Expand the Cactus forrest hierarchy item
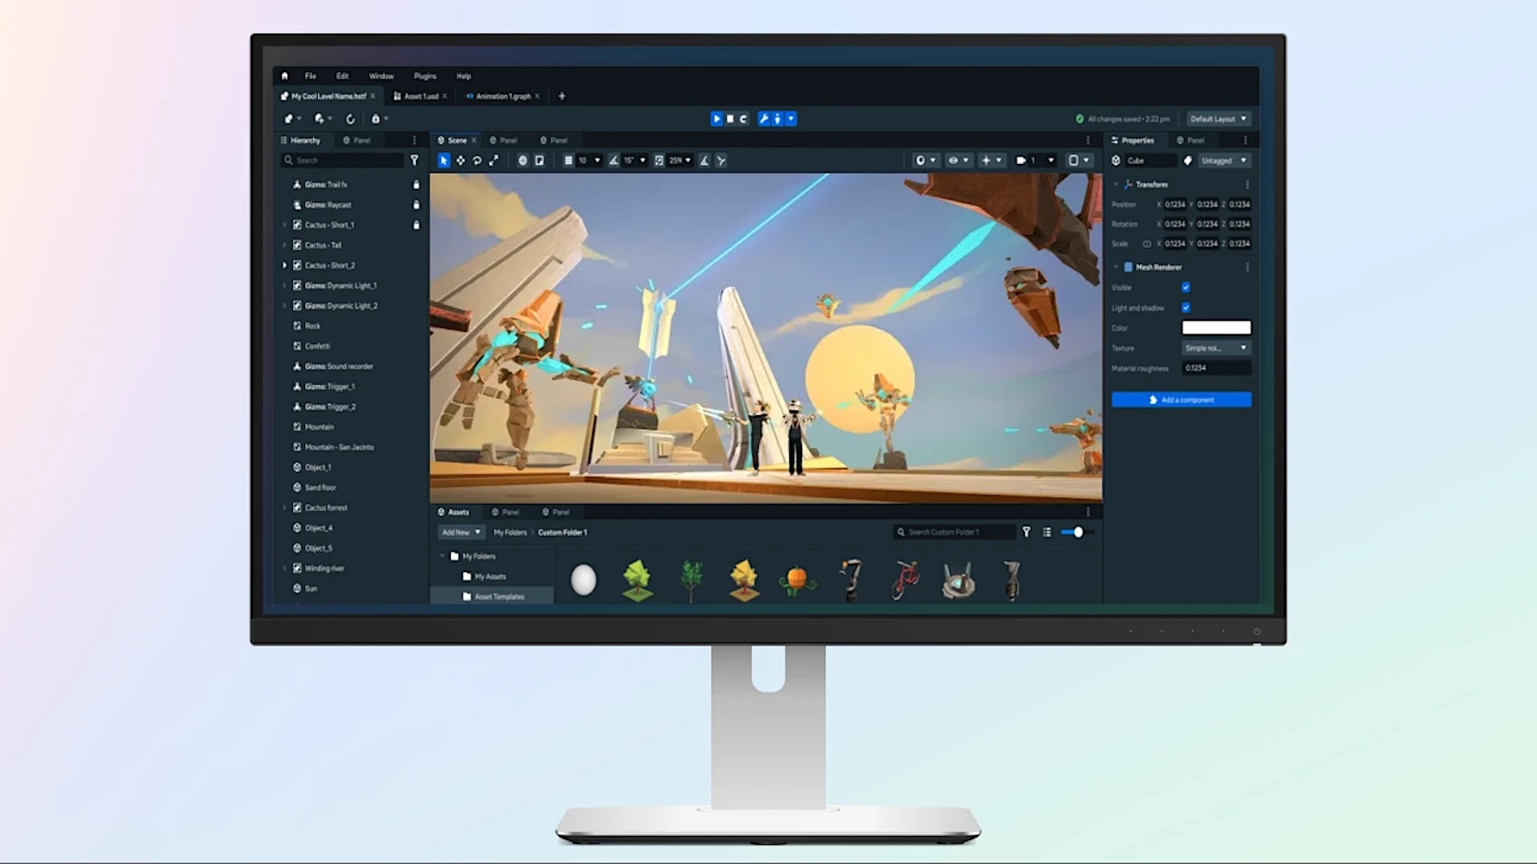This screenshot has width=1537, height=864. click(x=285, y=507)
